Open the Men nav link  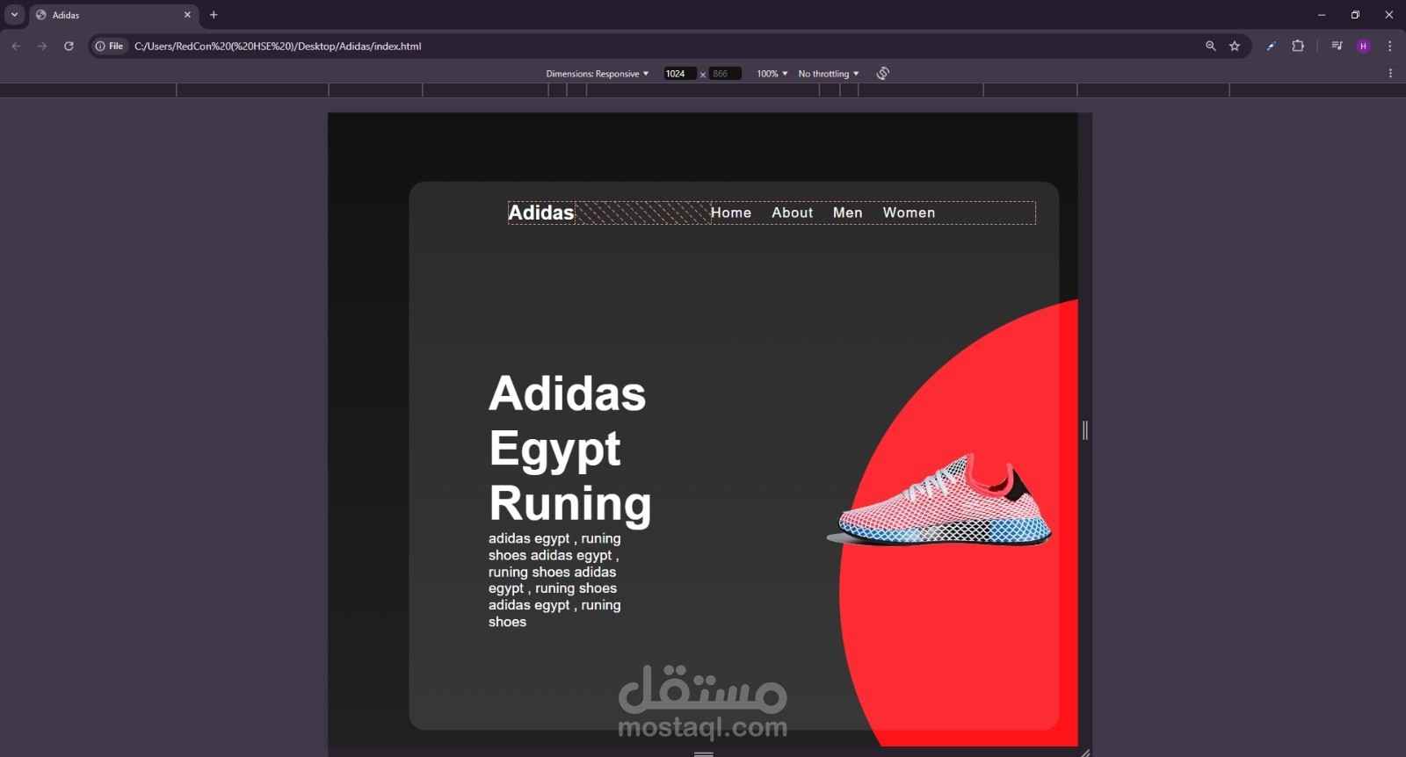point(848,213)
